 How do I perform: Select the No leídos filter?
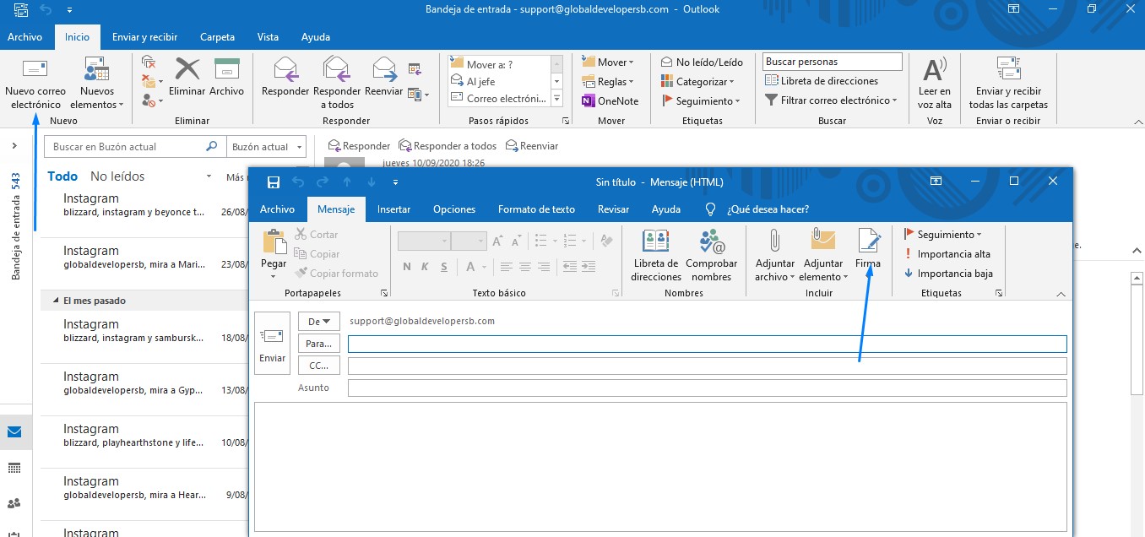point(117,176)
